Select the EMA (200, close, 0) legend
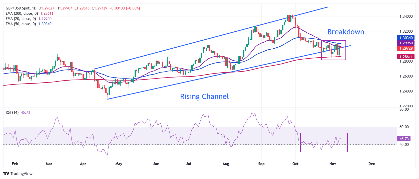Image resolution: width=419 pixels, height=179 pixels. pyautogui.click(x=22, y=13)
